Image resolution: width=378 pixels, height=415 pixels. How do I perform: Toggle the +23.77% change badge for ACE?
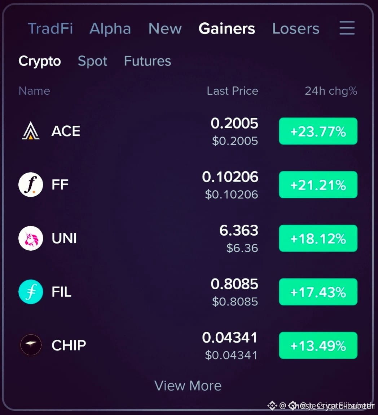point(318,131)
